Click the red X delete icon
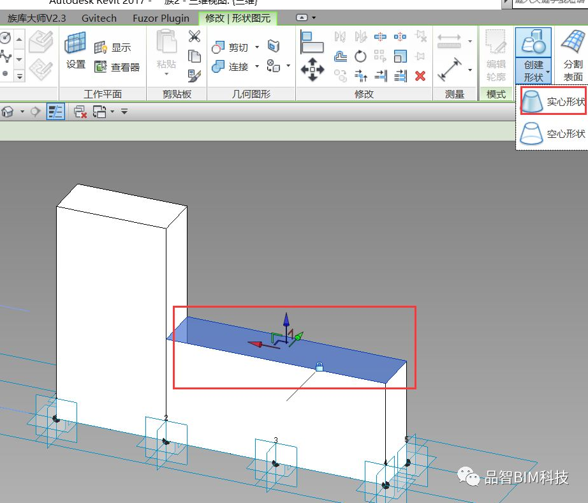The width and height of the screenshot is (588, 503). (x=420, y=76)
